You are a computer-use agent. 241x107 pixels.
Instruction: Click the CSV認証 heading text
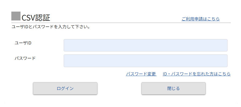(x=36, y=18)
